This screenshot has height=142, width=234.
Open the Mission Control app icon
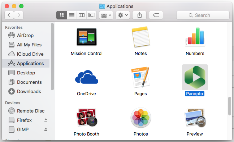pos(87,37)
